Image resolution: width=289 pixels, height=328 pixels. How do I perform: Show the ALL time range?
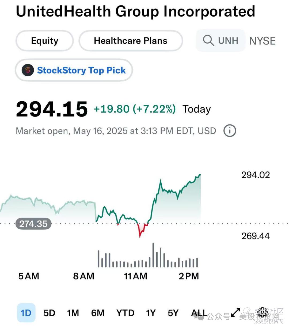click(x=199, y=313)
